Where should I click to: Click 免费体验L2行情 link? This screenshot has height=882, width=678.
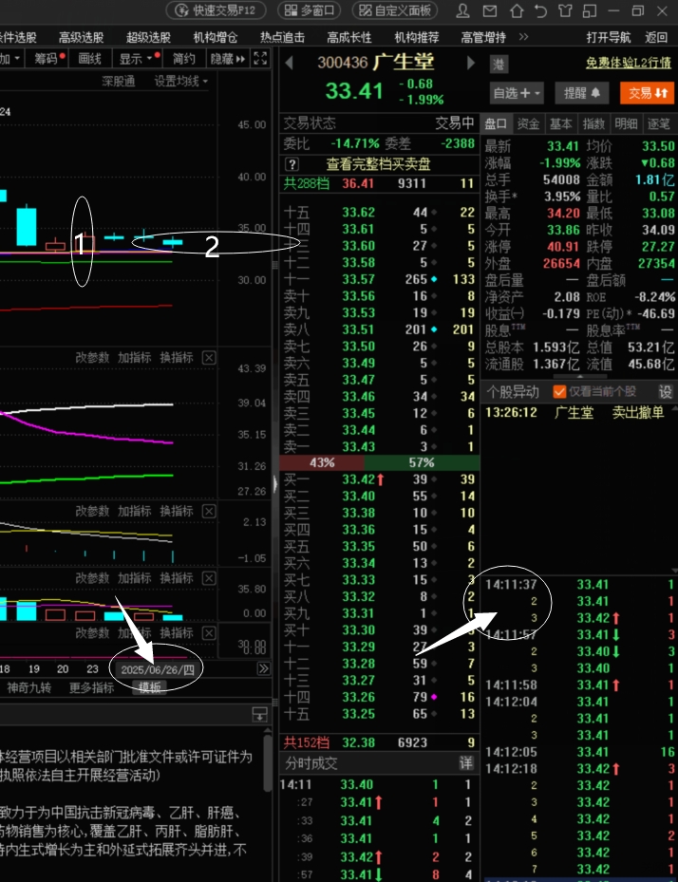coord(629,63)
